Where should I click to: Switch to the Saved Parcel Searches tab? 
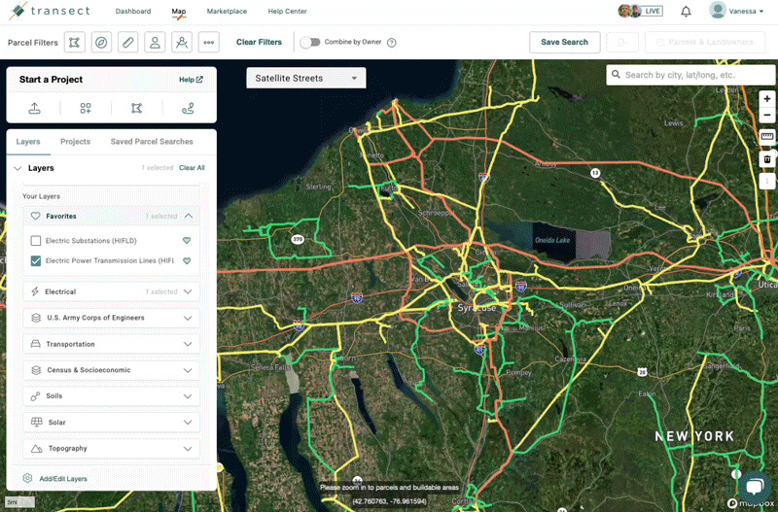click(152, 142)
